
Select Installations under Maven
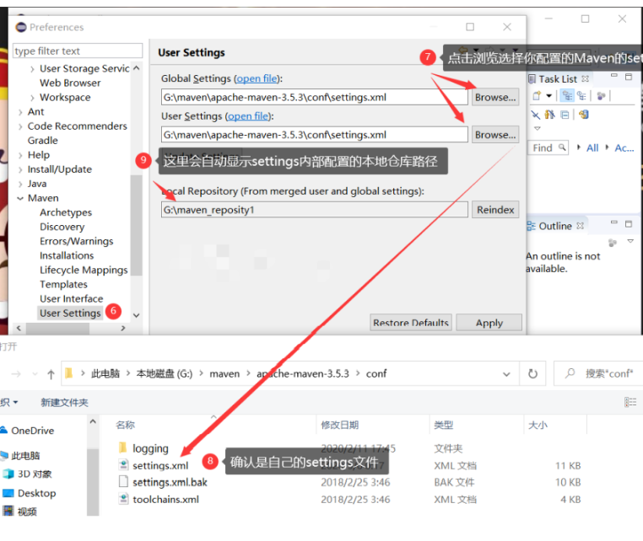click(67, 255)
